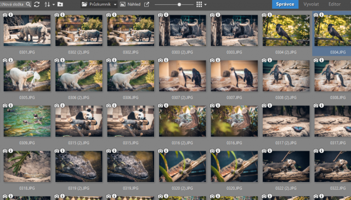351x200 pixels.
Task: Select the panda thumbnail 0315.JPG
Action: (131, 121)
